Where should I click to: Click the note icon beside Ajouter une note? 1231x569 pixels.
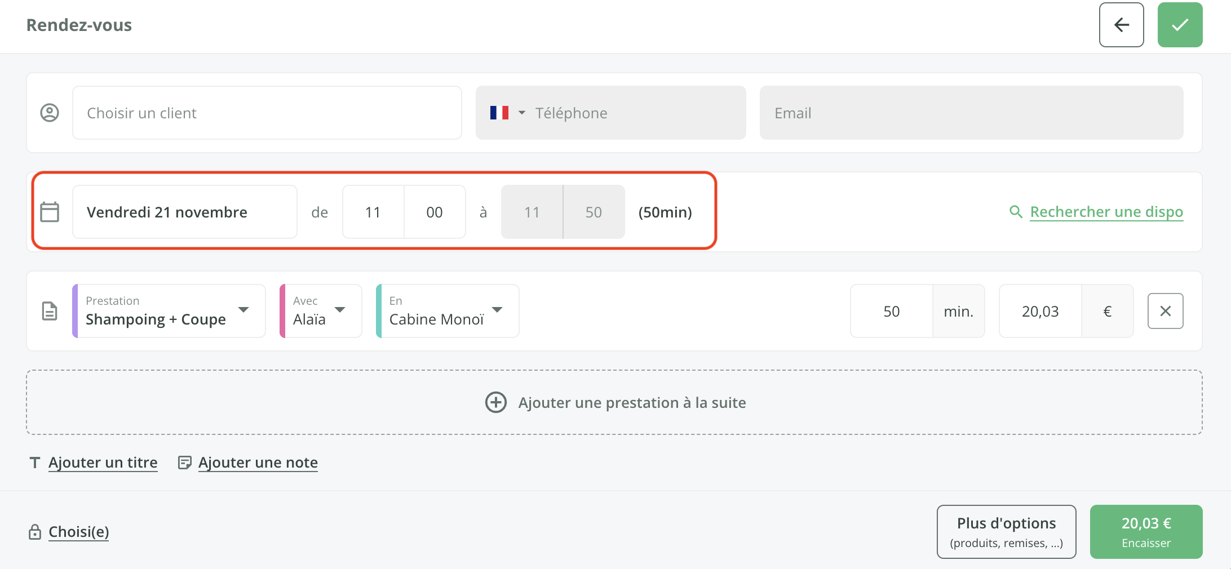[184, 463]
